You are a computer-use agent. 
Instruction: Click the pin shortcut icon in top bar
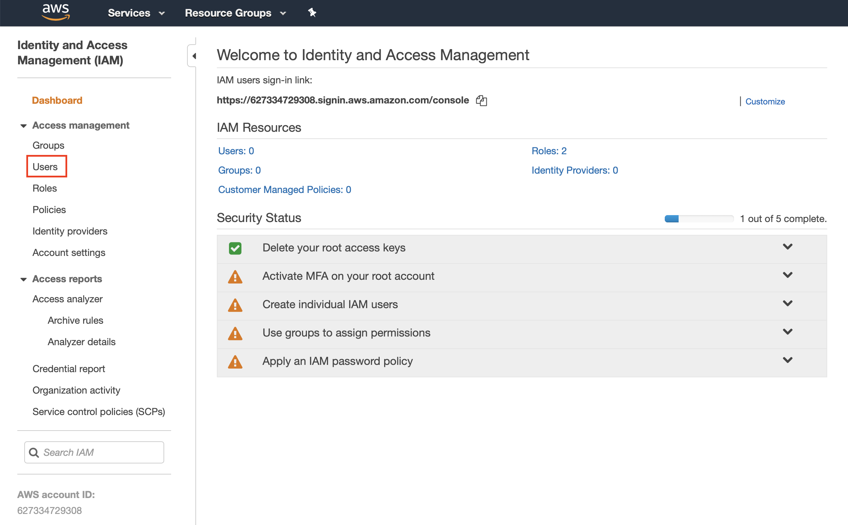click(x=312, y=13)
